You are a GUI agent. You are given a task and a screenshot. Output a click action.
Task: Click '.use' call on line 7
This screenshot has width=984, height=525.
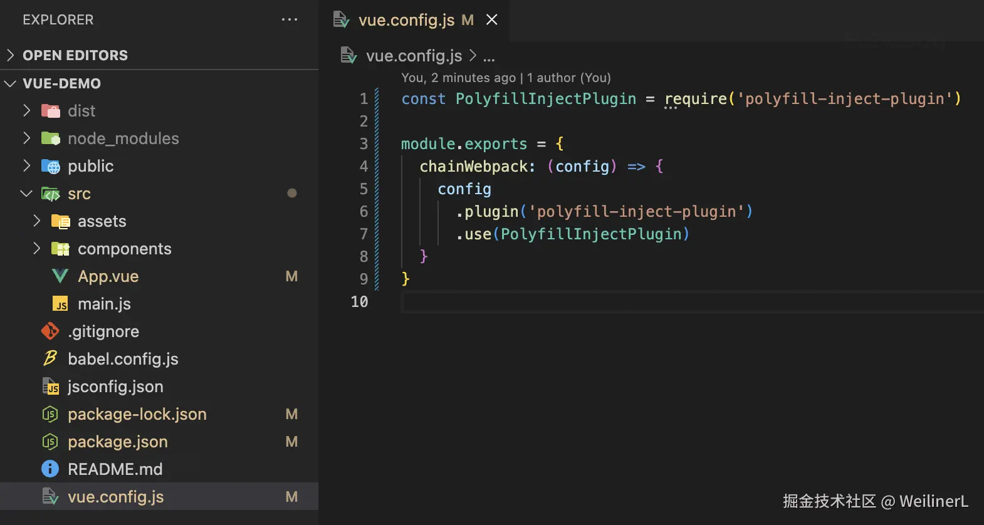point(473,234)
